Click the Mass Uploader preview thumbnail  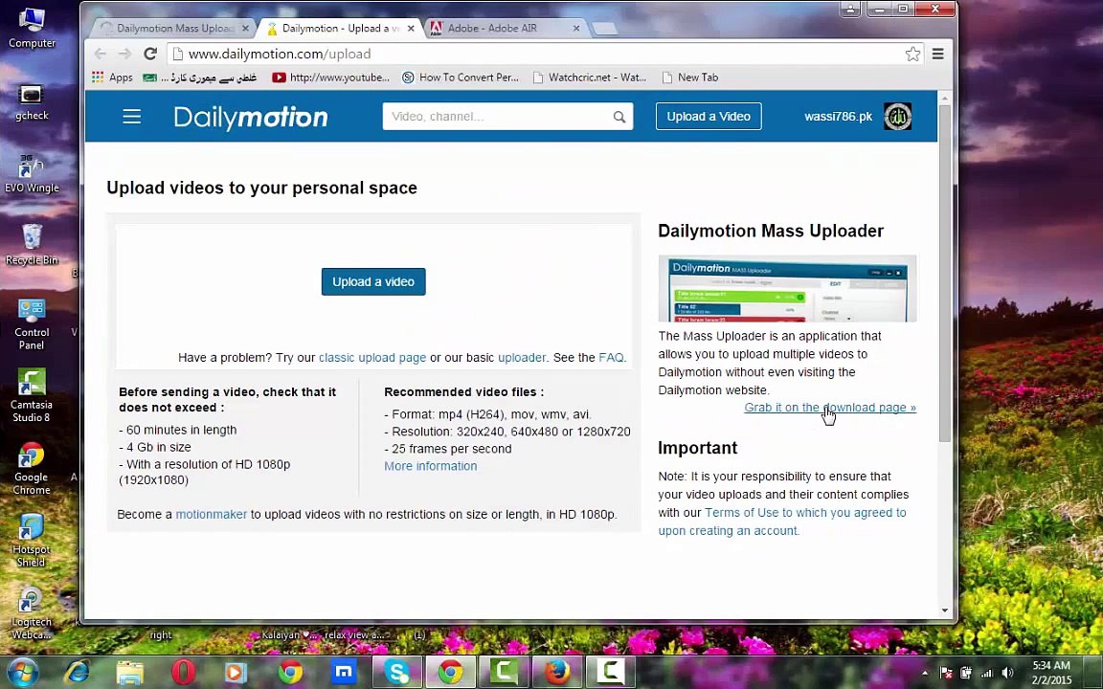click(787, 289)
